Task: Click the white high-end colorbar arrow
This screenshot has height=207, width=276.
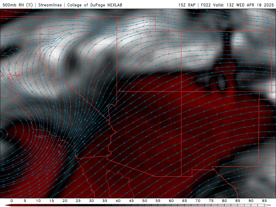Action: 268,205
